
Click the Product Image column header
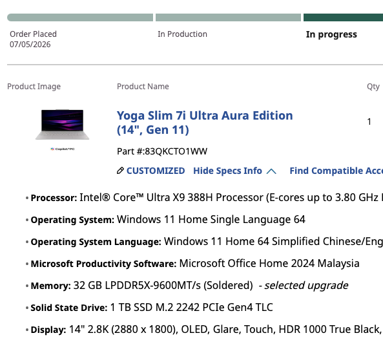click(34, 86)
